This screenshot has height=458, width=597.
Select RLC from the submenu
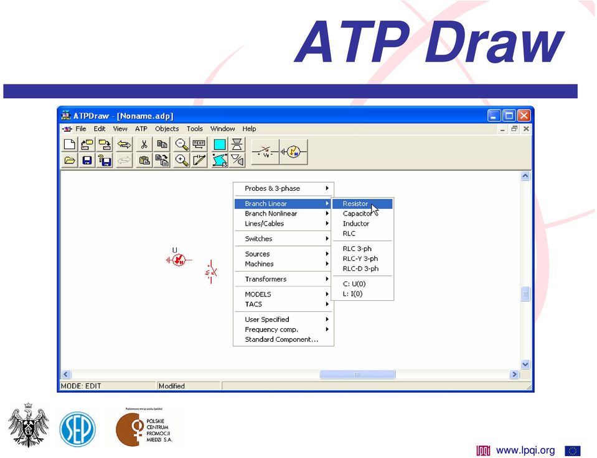pyautogui.click(x=362, y=234)
